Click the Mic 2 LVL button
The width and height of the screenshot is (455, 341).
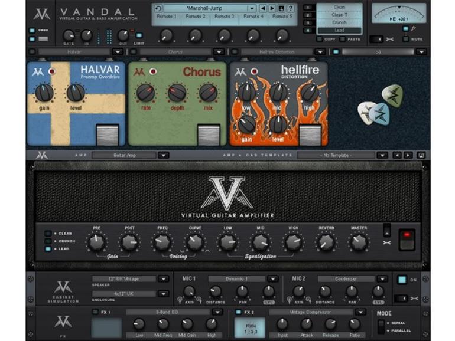click(x=378, y=302)
